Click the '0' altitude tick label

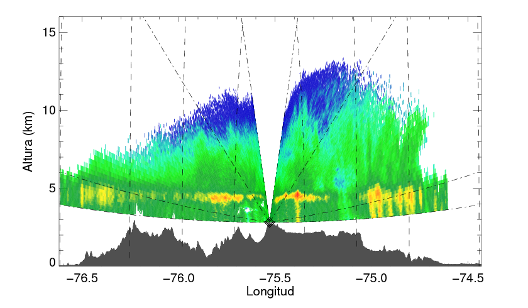click(x=52, y=263)
